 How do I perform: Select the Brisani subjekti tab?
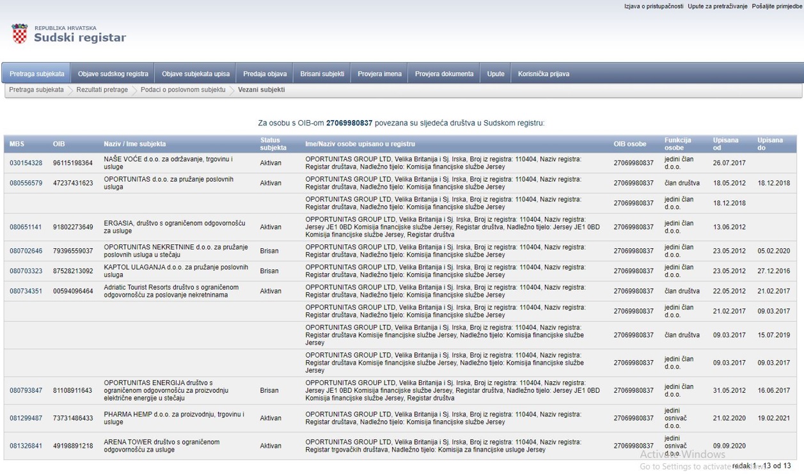322,74
